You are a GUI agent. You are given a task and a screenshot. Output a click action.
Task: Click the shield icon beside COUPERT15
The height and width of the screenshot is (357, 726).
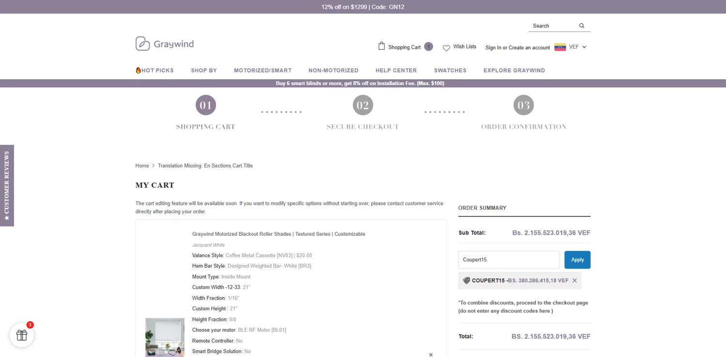(x=467, y=280)
